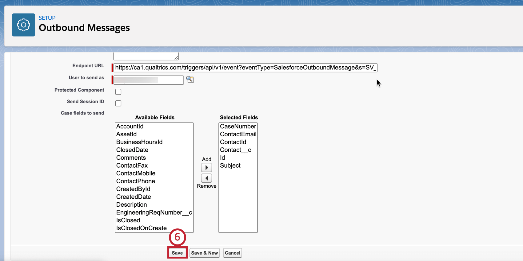Select CaseNumber in Selected Fields
523x261 pixels.
pyautogui.click(x=238, y=127)
